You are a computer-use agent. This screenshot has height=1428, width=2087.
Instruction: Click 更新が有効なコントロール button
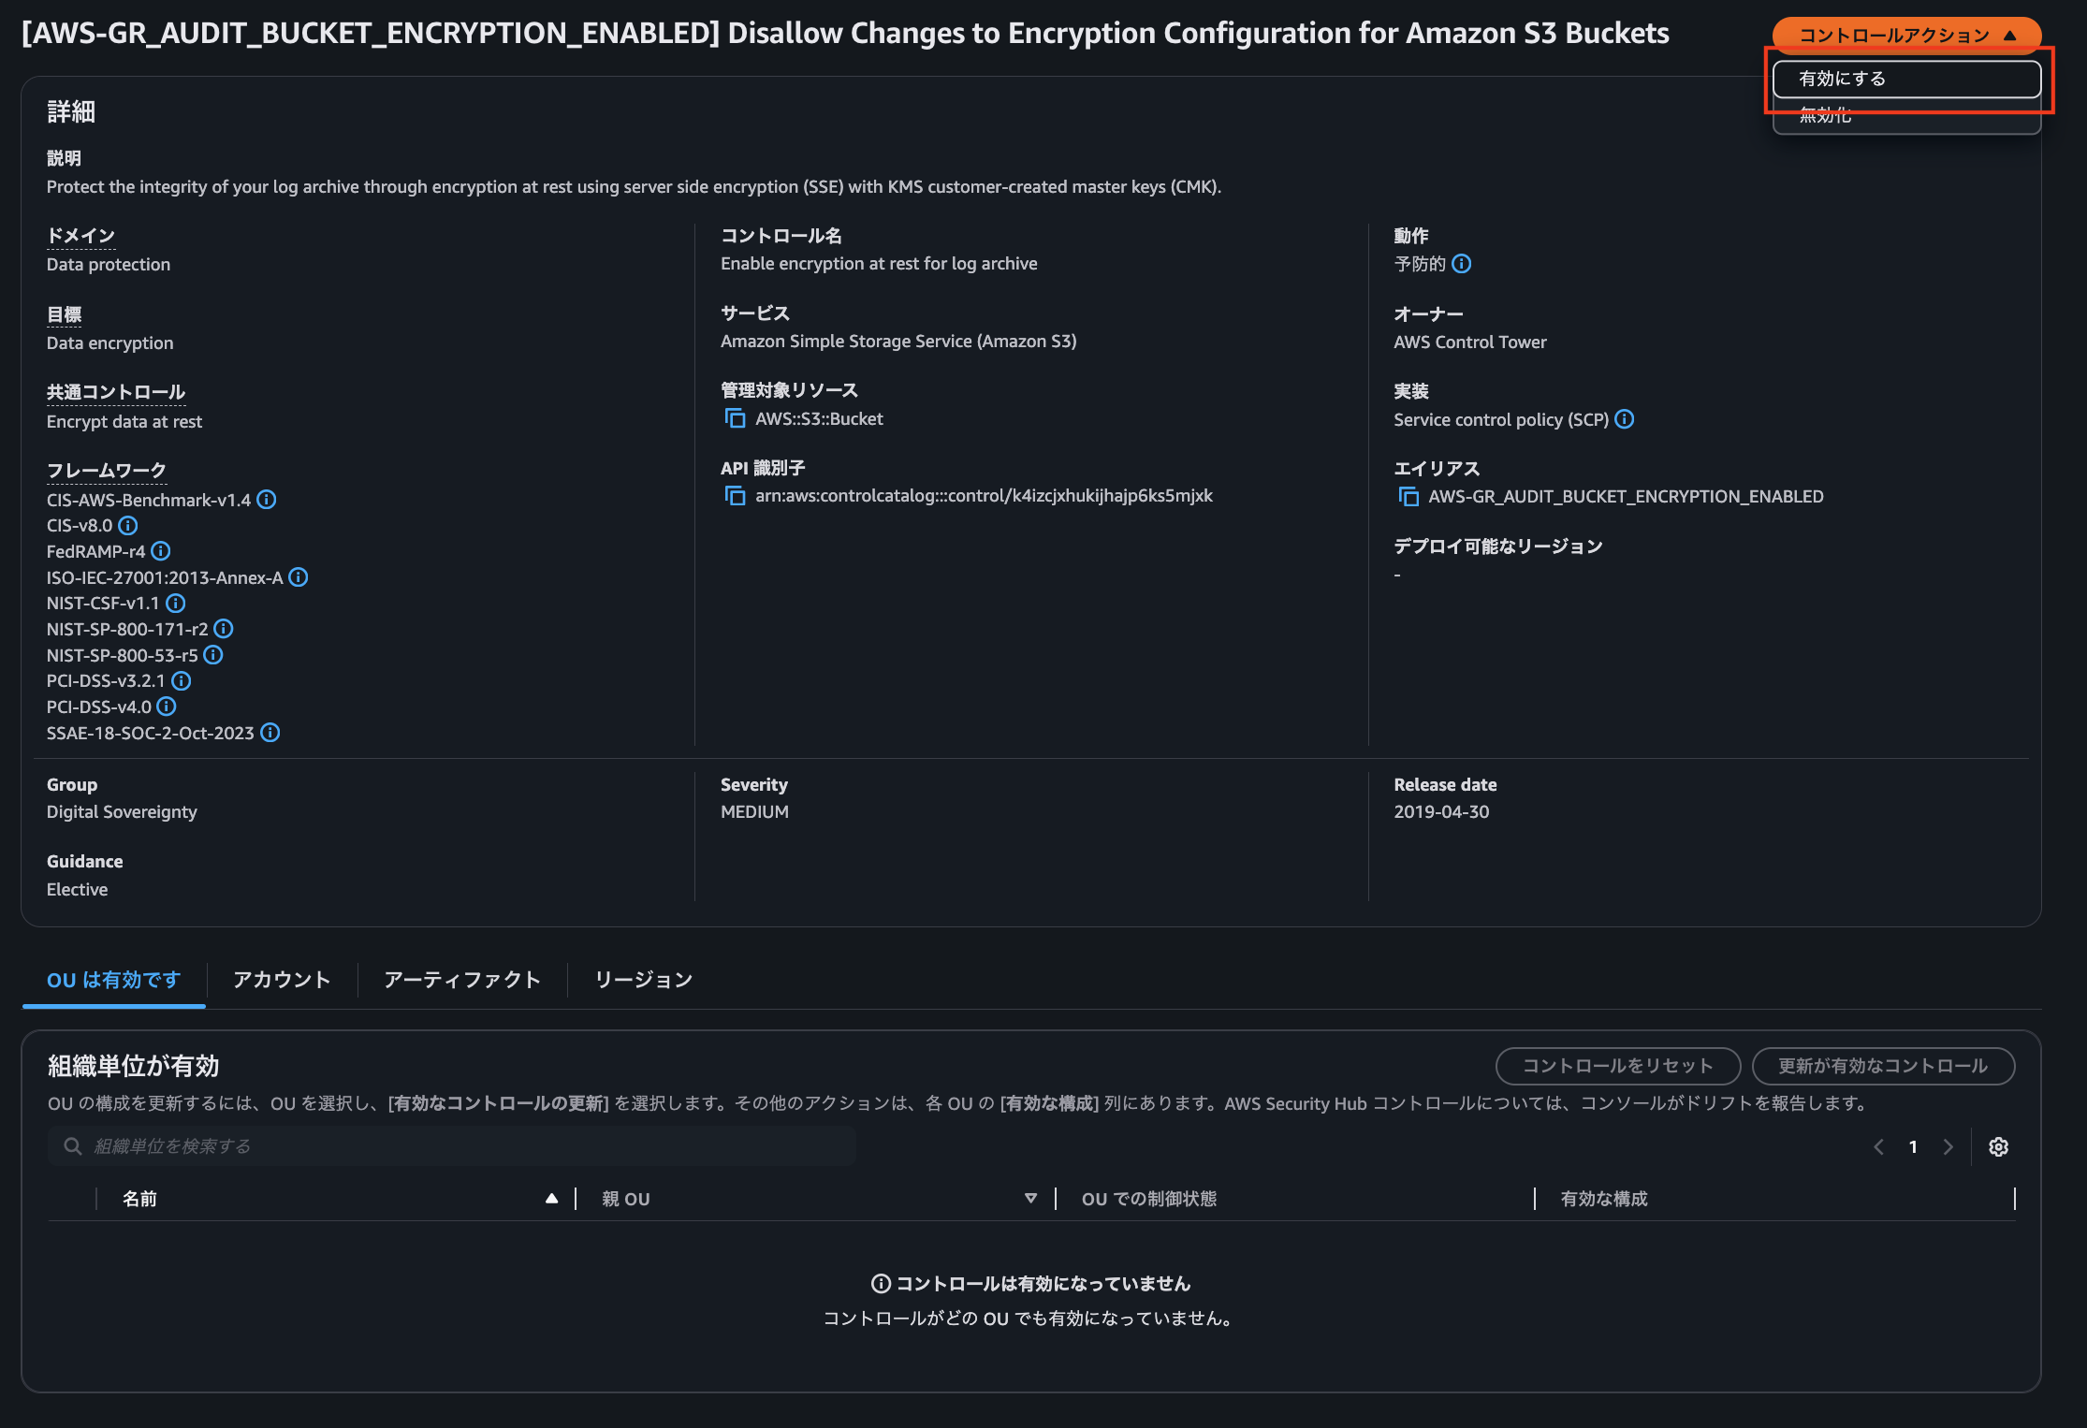(1883, 1066)
